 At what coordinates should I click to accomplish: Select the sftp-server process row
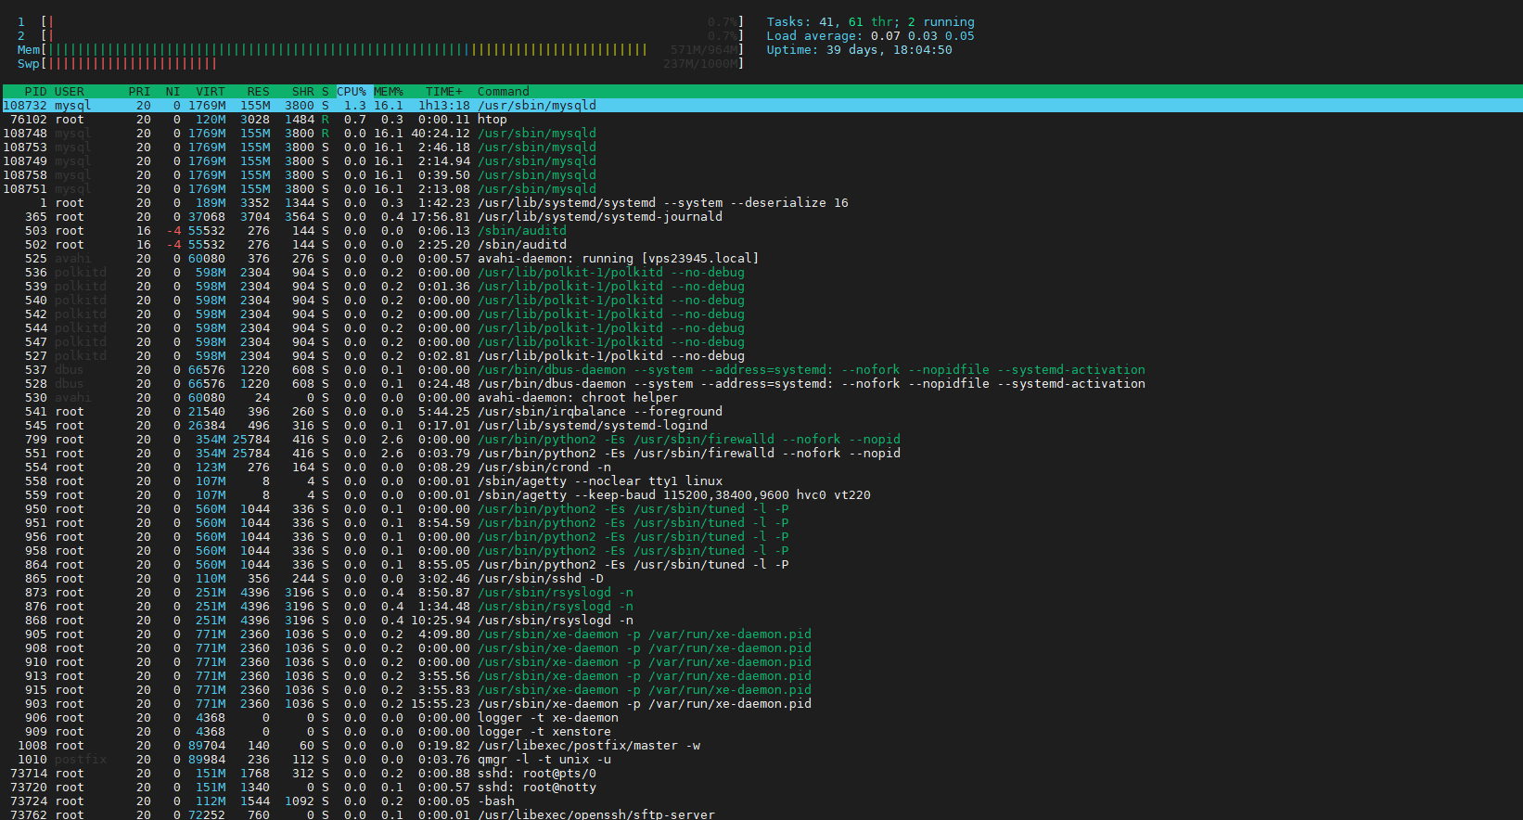pyautogui.click(x=761, y=814)
